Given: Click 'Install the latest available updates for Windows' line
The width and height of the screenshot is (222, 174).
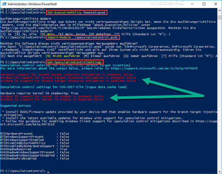Looking at the screenshot, I should click(x=93, y=118).
